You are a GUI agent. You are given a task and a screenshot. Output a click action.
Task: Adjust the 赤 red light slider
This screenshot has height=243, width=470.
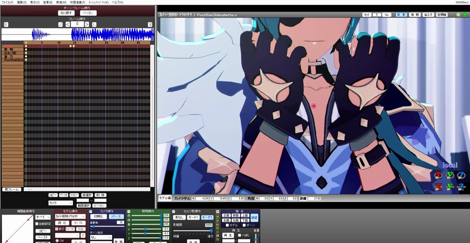pyautogui.click(x=146, y=215)
